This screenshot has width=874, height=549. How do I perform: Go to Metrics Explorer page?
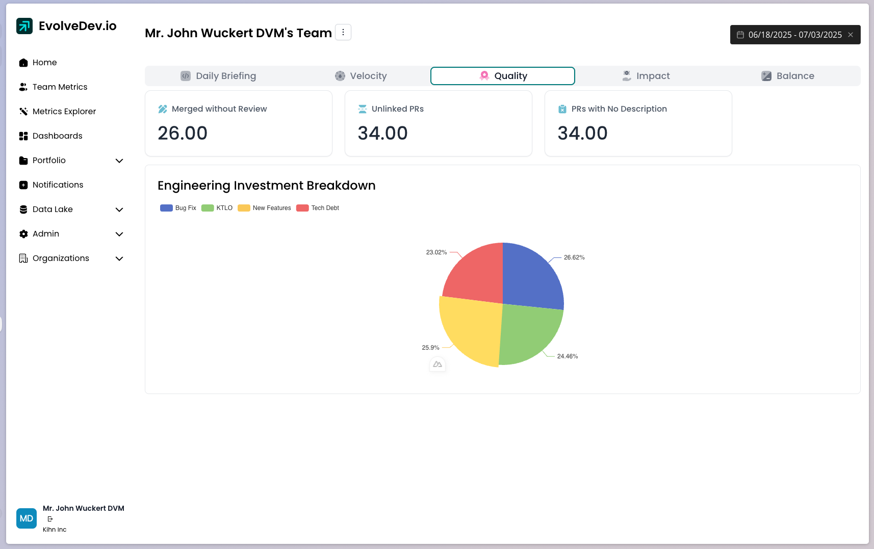[64, 112]
